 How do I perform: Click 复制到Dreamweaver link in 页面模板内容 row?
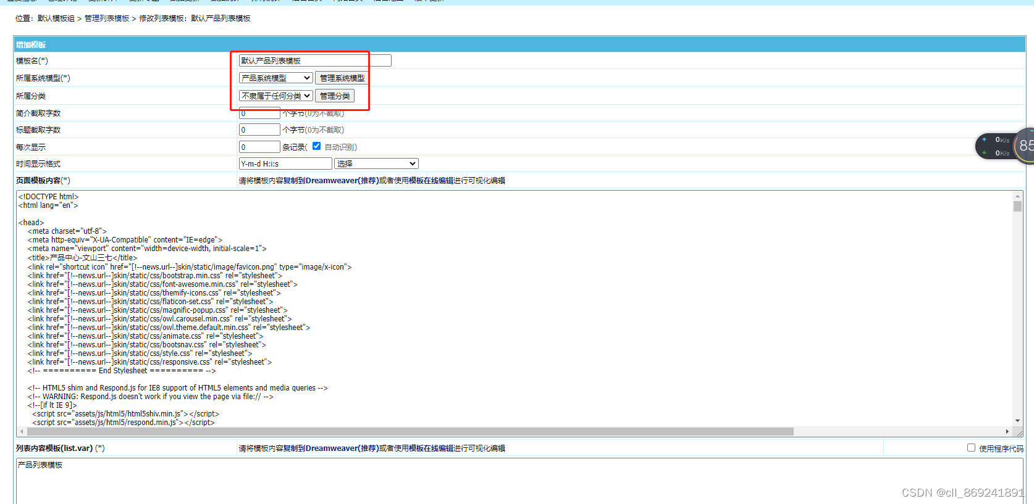click(x=331, y=181)
